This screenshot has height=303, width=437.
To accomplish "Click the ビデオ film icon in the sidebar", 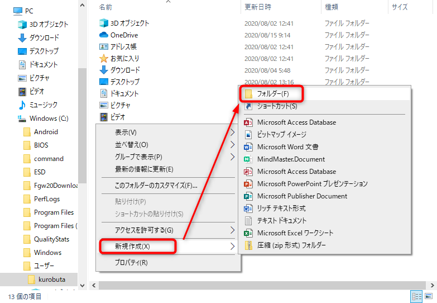I will (x=22, y=91).
